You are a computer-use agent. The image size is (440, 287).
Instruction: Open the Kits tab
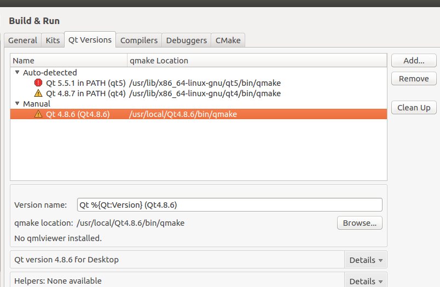point(53,40)
